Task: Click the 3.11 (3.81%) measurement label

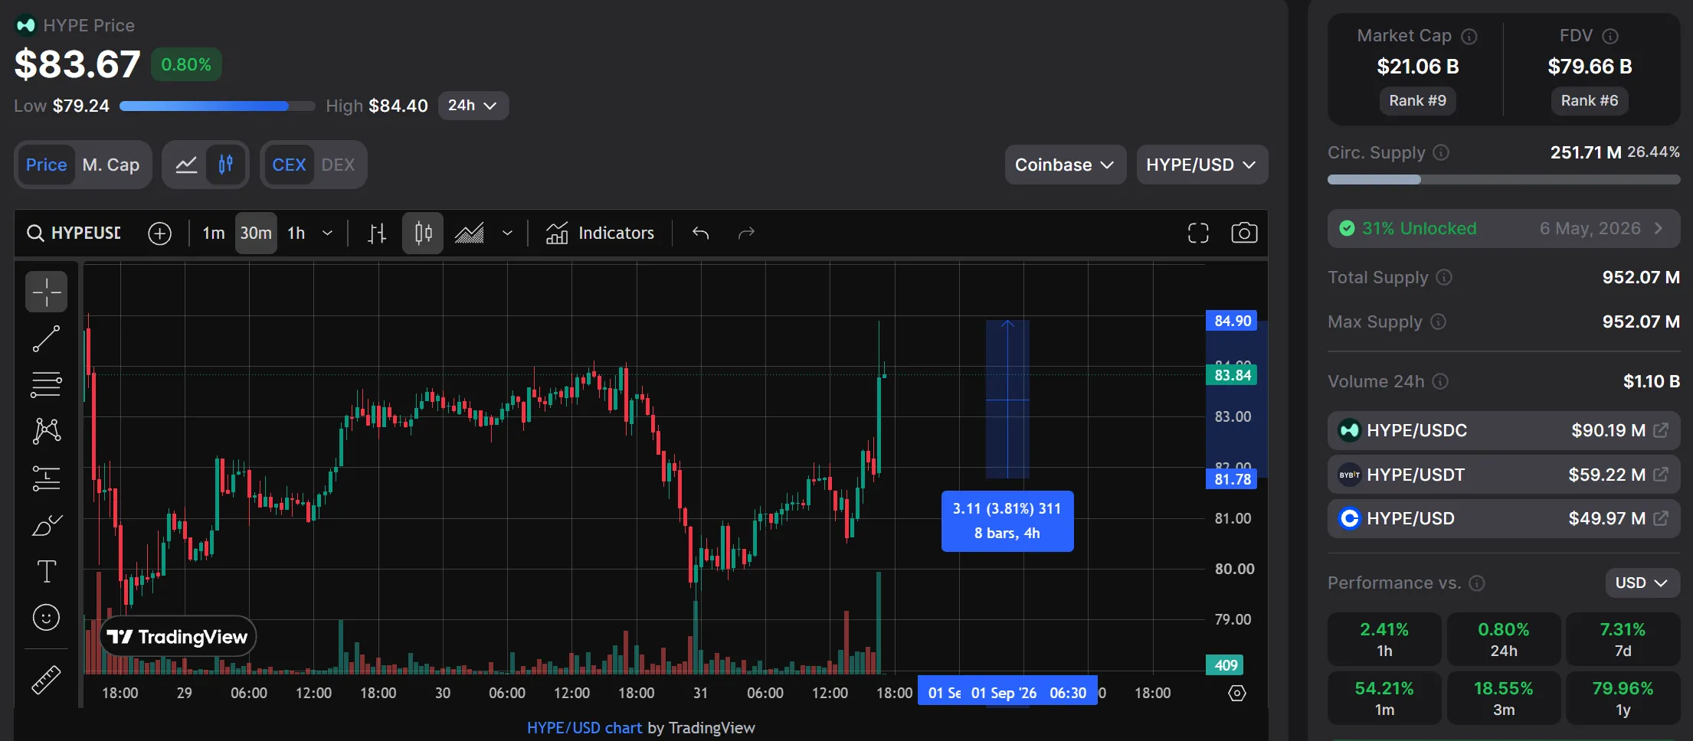Action: tap(1007, 521)
